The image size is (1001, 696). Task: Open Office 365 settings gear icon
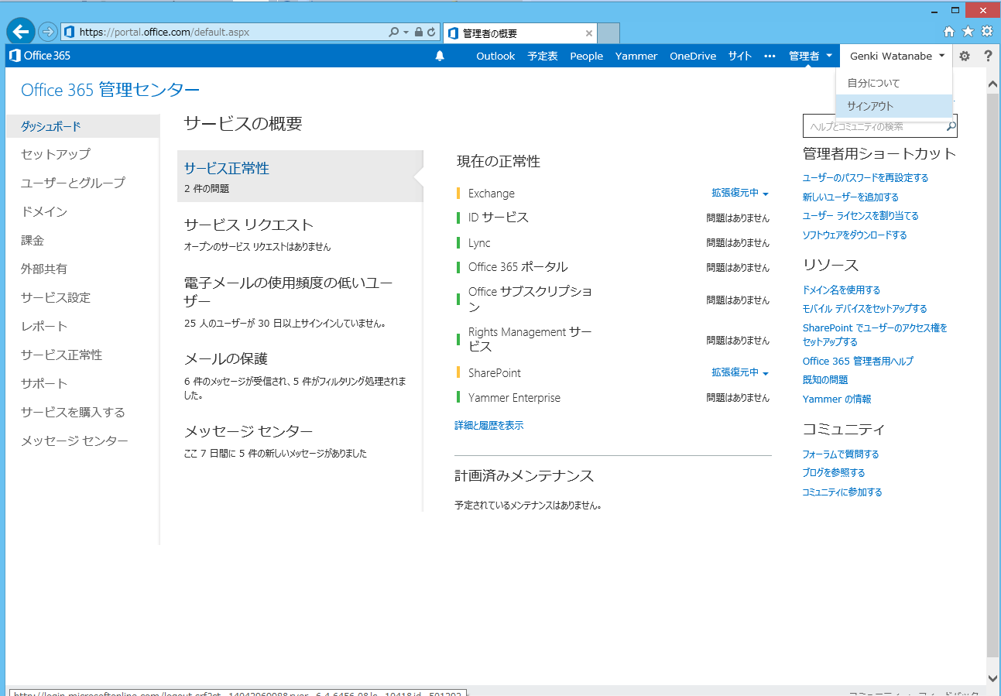click(x=964, y=56)
